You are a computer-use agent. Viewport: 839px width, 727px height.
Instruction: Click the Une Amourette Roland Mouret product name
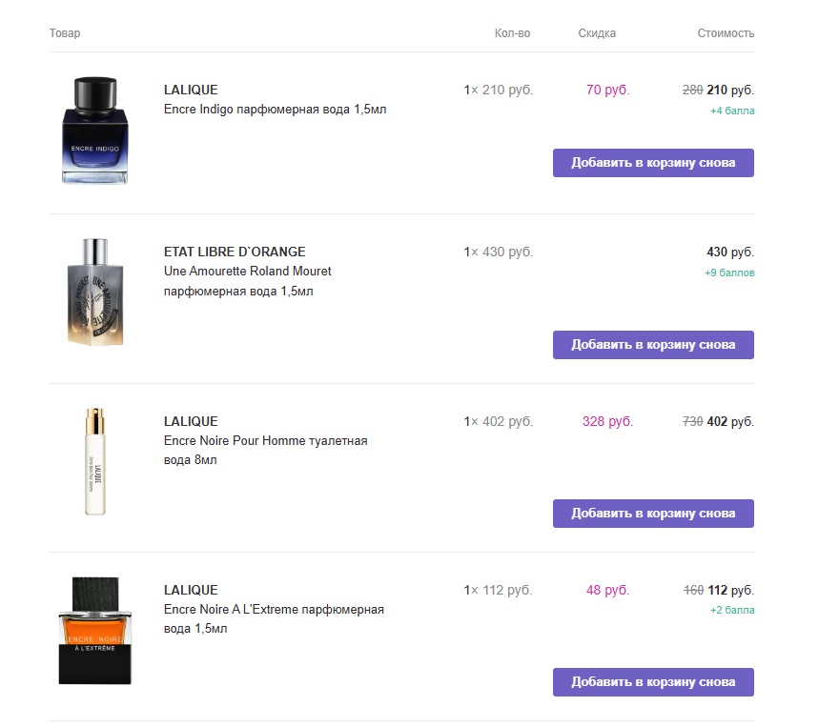pyautogui.click(x=248, y=272)
